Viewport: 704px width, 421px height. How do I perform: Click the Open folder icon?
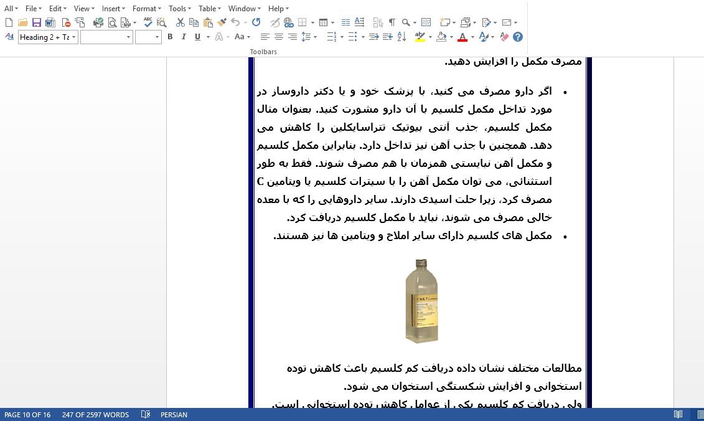(x=22, y=22)
